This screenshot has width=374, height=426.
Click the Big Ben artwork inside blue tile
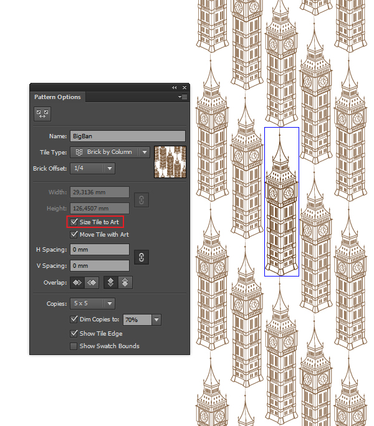(282, 202)
